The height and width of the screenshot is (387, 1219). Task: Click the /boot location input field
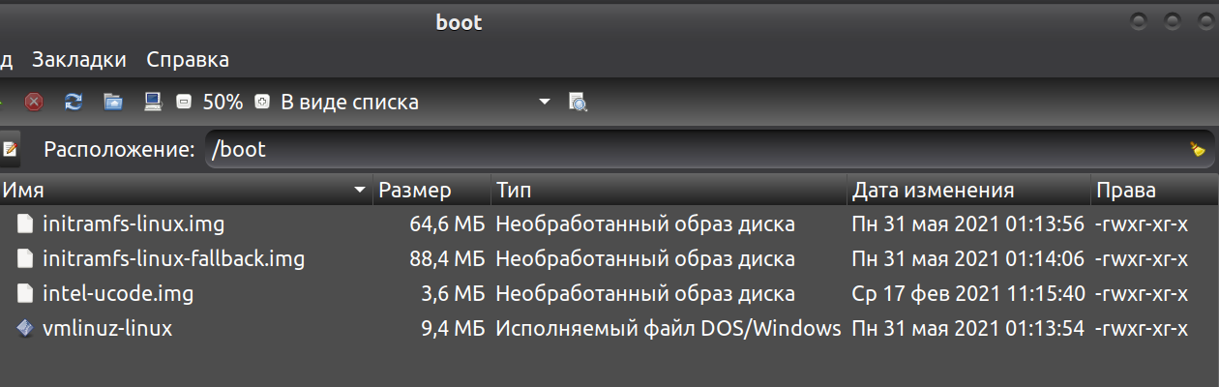click(x=710, y=149)
